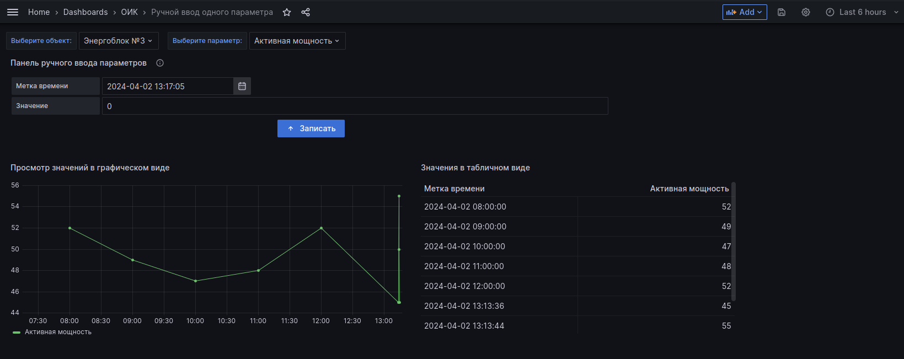Screen dimensions: 904x359
Task: Open the calendar date picker icon
Action: pyautogui.click(x=242, y=86)
